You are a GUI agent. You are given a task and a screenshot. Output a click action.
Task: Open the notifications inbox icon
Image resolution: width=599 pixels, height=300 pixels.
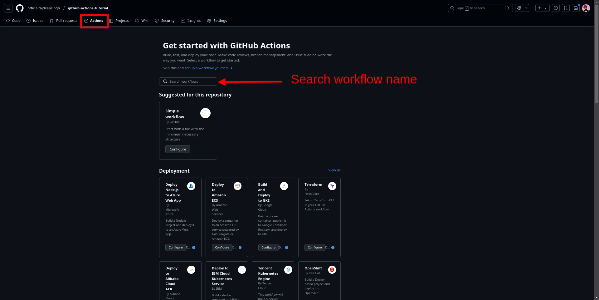pyautogui.click(x=576, y=8)
